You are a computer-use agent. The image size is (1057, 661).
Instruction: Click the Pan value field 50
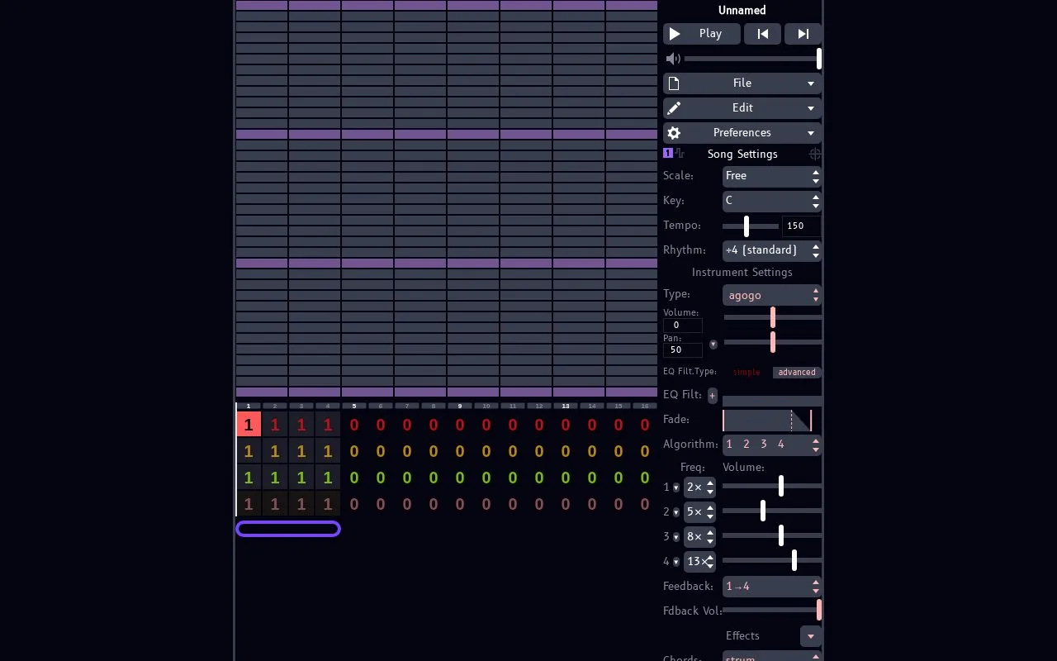pos(683,350)
